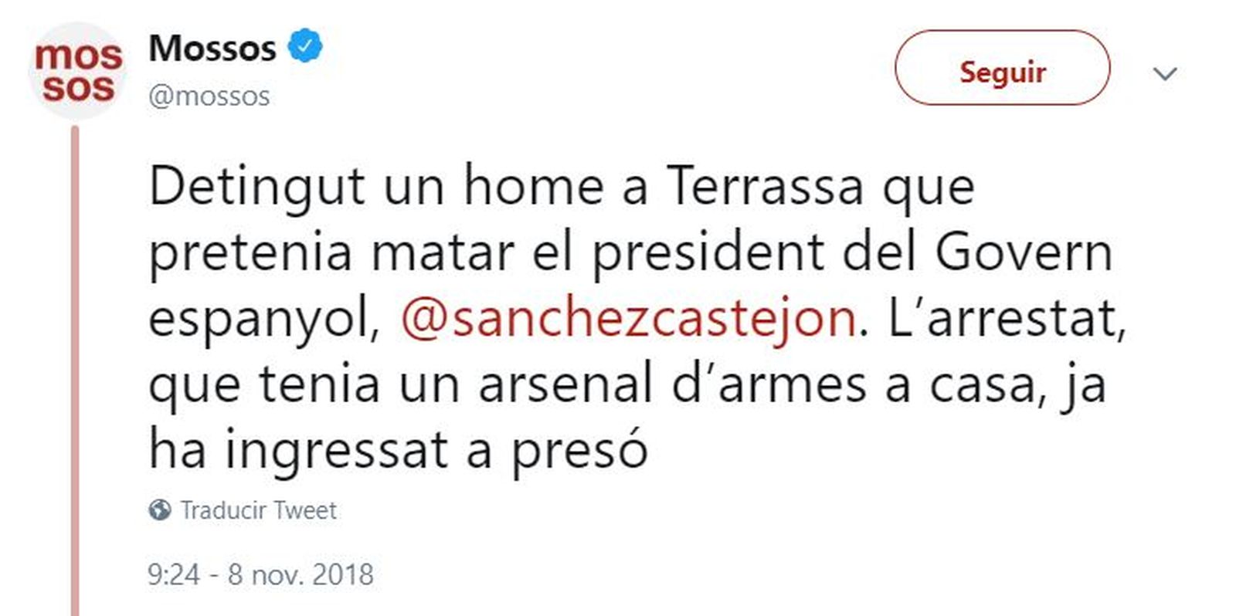Click the 9:24 - 8 nov. 2018 timestamp

pyautogui.click(x=261, y=575)
